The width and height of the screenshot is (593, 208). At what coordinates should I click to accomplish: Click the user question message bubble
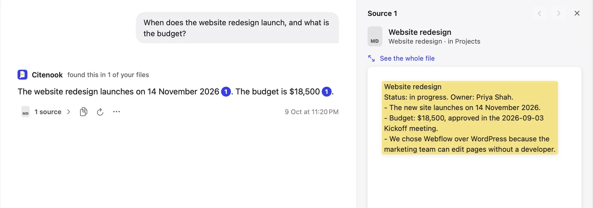tap(237, 28)
